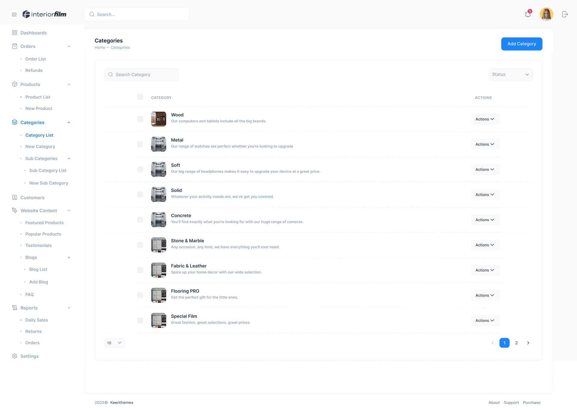Image resolution: width=577 pixels, height=412 pixels.
Task: Open the Support footer link
Action: 511,402
